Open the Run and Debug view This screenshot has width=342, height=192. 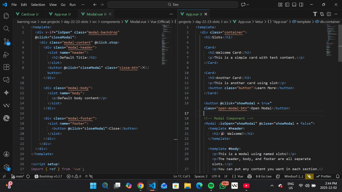(6, 55)
